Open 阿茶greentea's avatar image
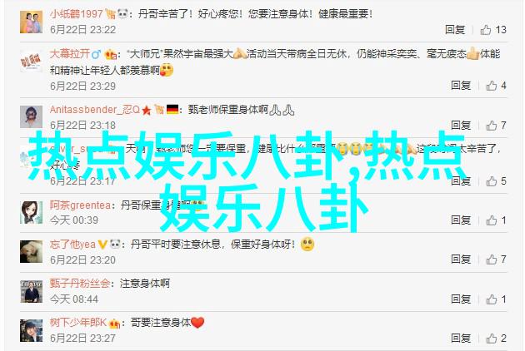525x351 pixels. [x=31, y=212]
